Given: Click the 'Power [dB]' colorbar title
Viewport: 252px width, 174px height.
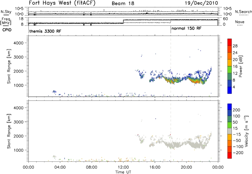Looking at the screenshot, I should 240,66.
